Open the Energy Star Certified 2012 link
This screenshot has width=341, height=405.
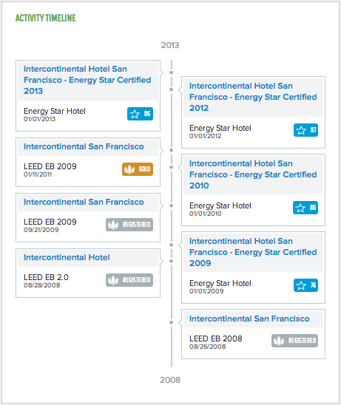[253, 97]
